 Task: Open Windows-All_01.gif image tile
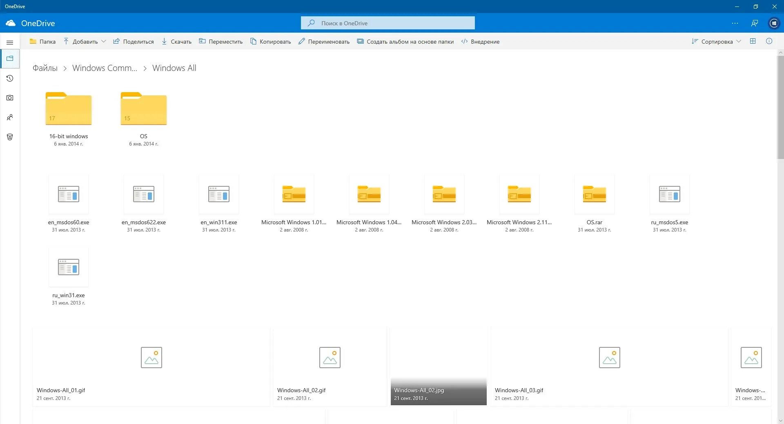tap(151, 367)
